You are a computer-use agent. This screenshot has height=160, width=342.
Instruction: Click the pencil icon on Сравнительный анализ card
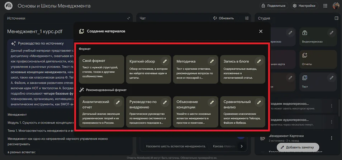tap(259, 102)
